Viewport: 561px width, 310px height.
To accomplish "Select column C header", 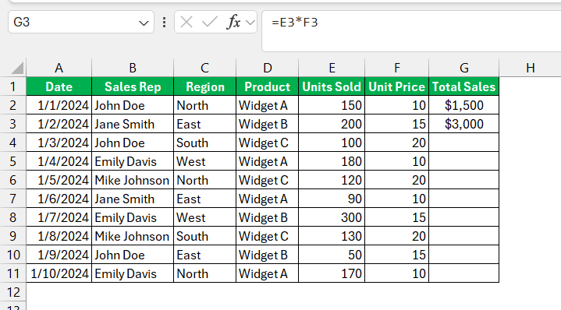I will [x=204, y=68].
